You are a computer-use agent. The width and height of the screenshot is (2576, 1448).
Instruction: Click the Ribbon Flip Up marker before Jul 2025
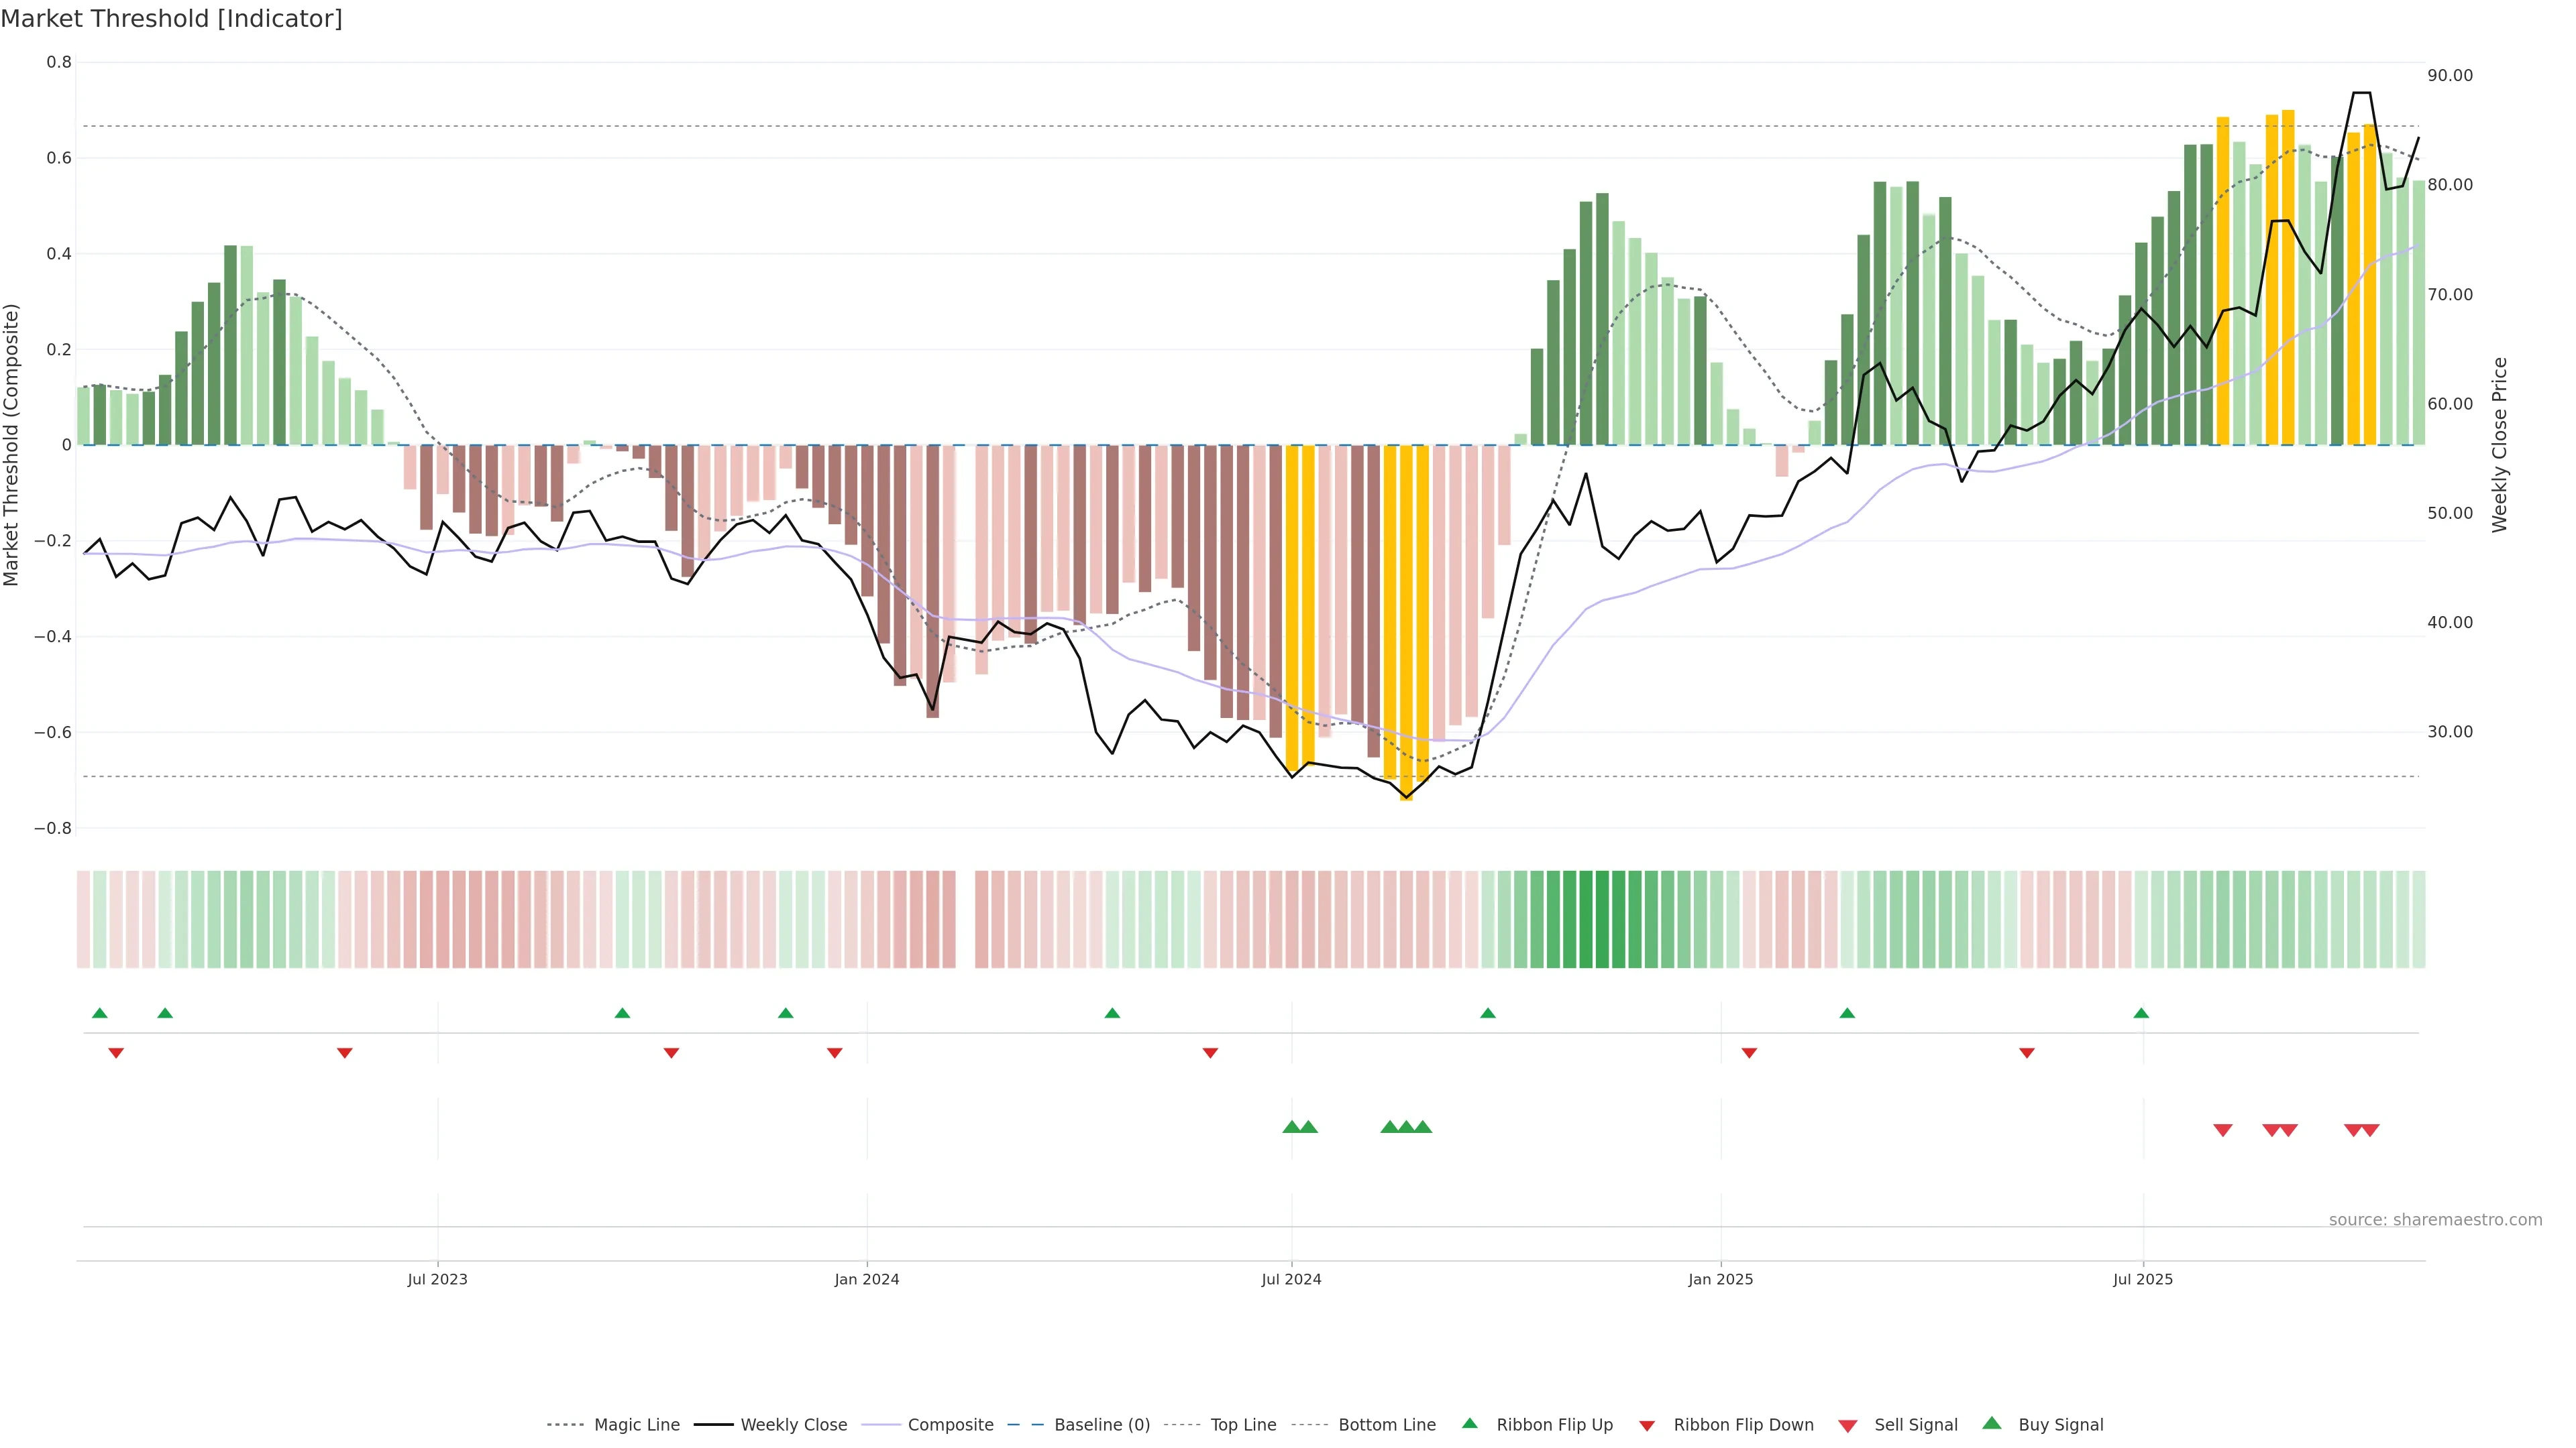2141,1014
